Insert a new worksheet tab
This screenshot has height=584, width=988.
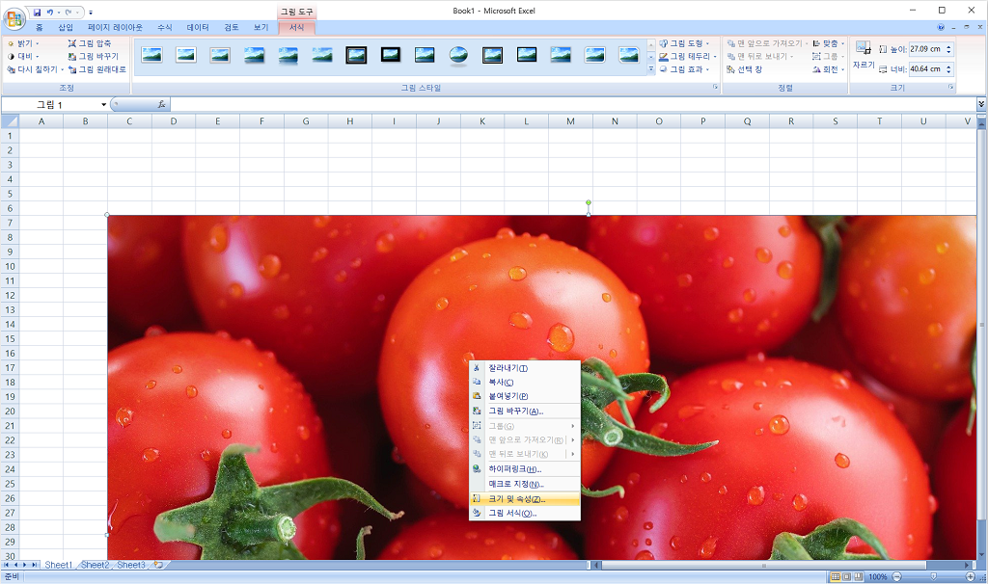158,565
